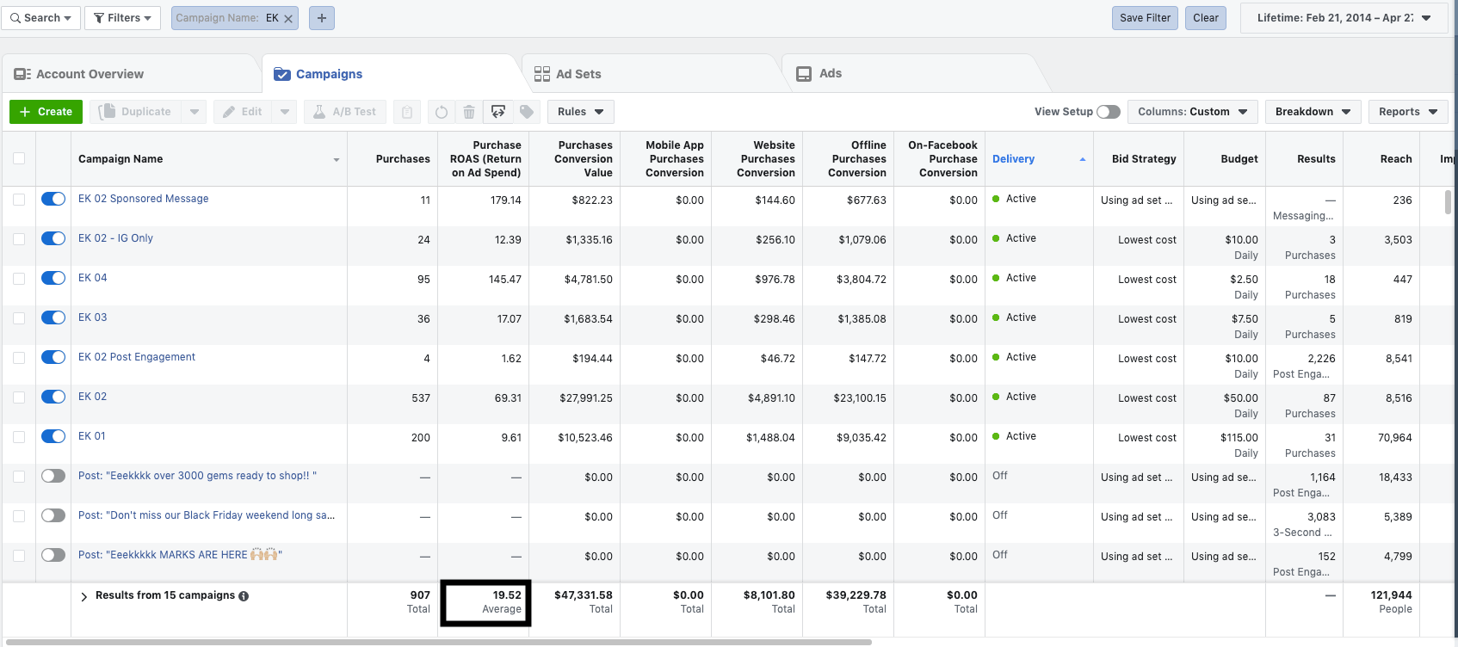Open the EK 02 Sponsored Message campaign link
The height and width of the screenshot is (647, 1458).
pyautogui.click(x=143, y=199)
